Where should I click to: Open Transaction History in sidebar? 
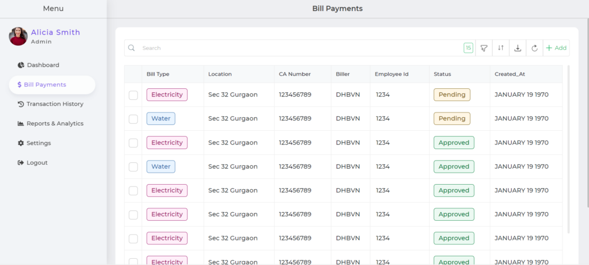coord(51,104)
